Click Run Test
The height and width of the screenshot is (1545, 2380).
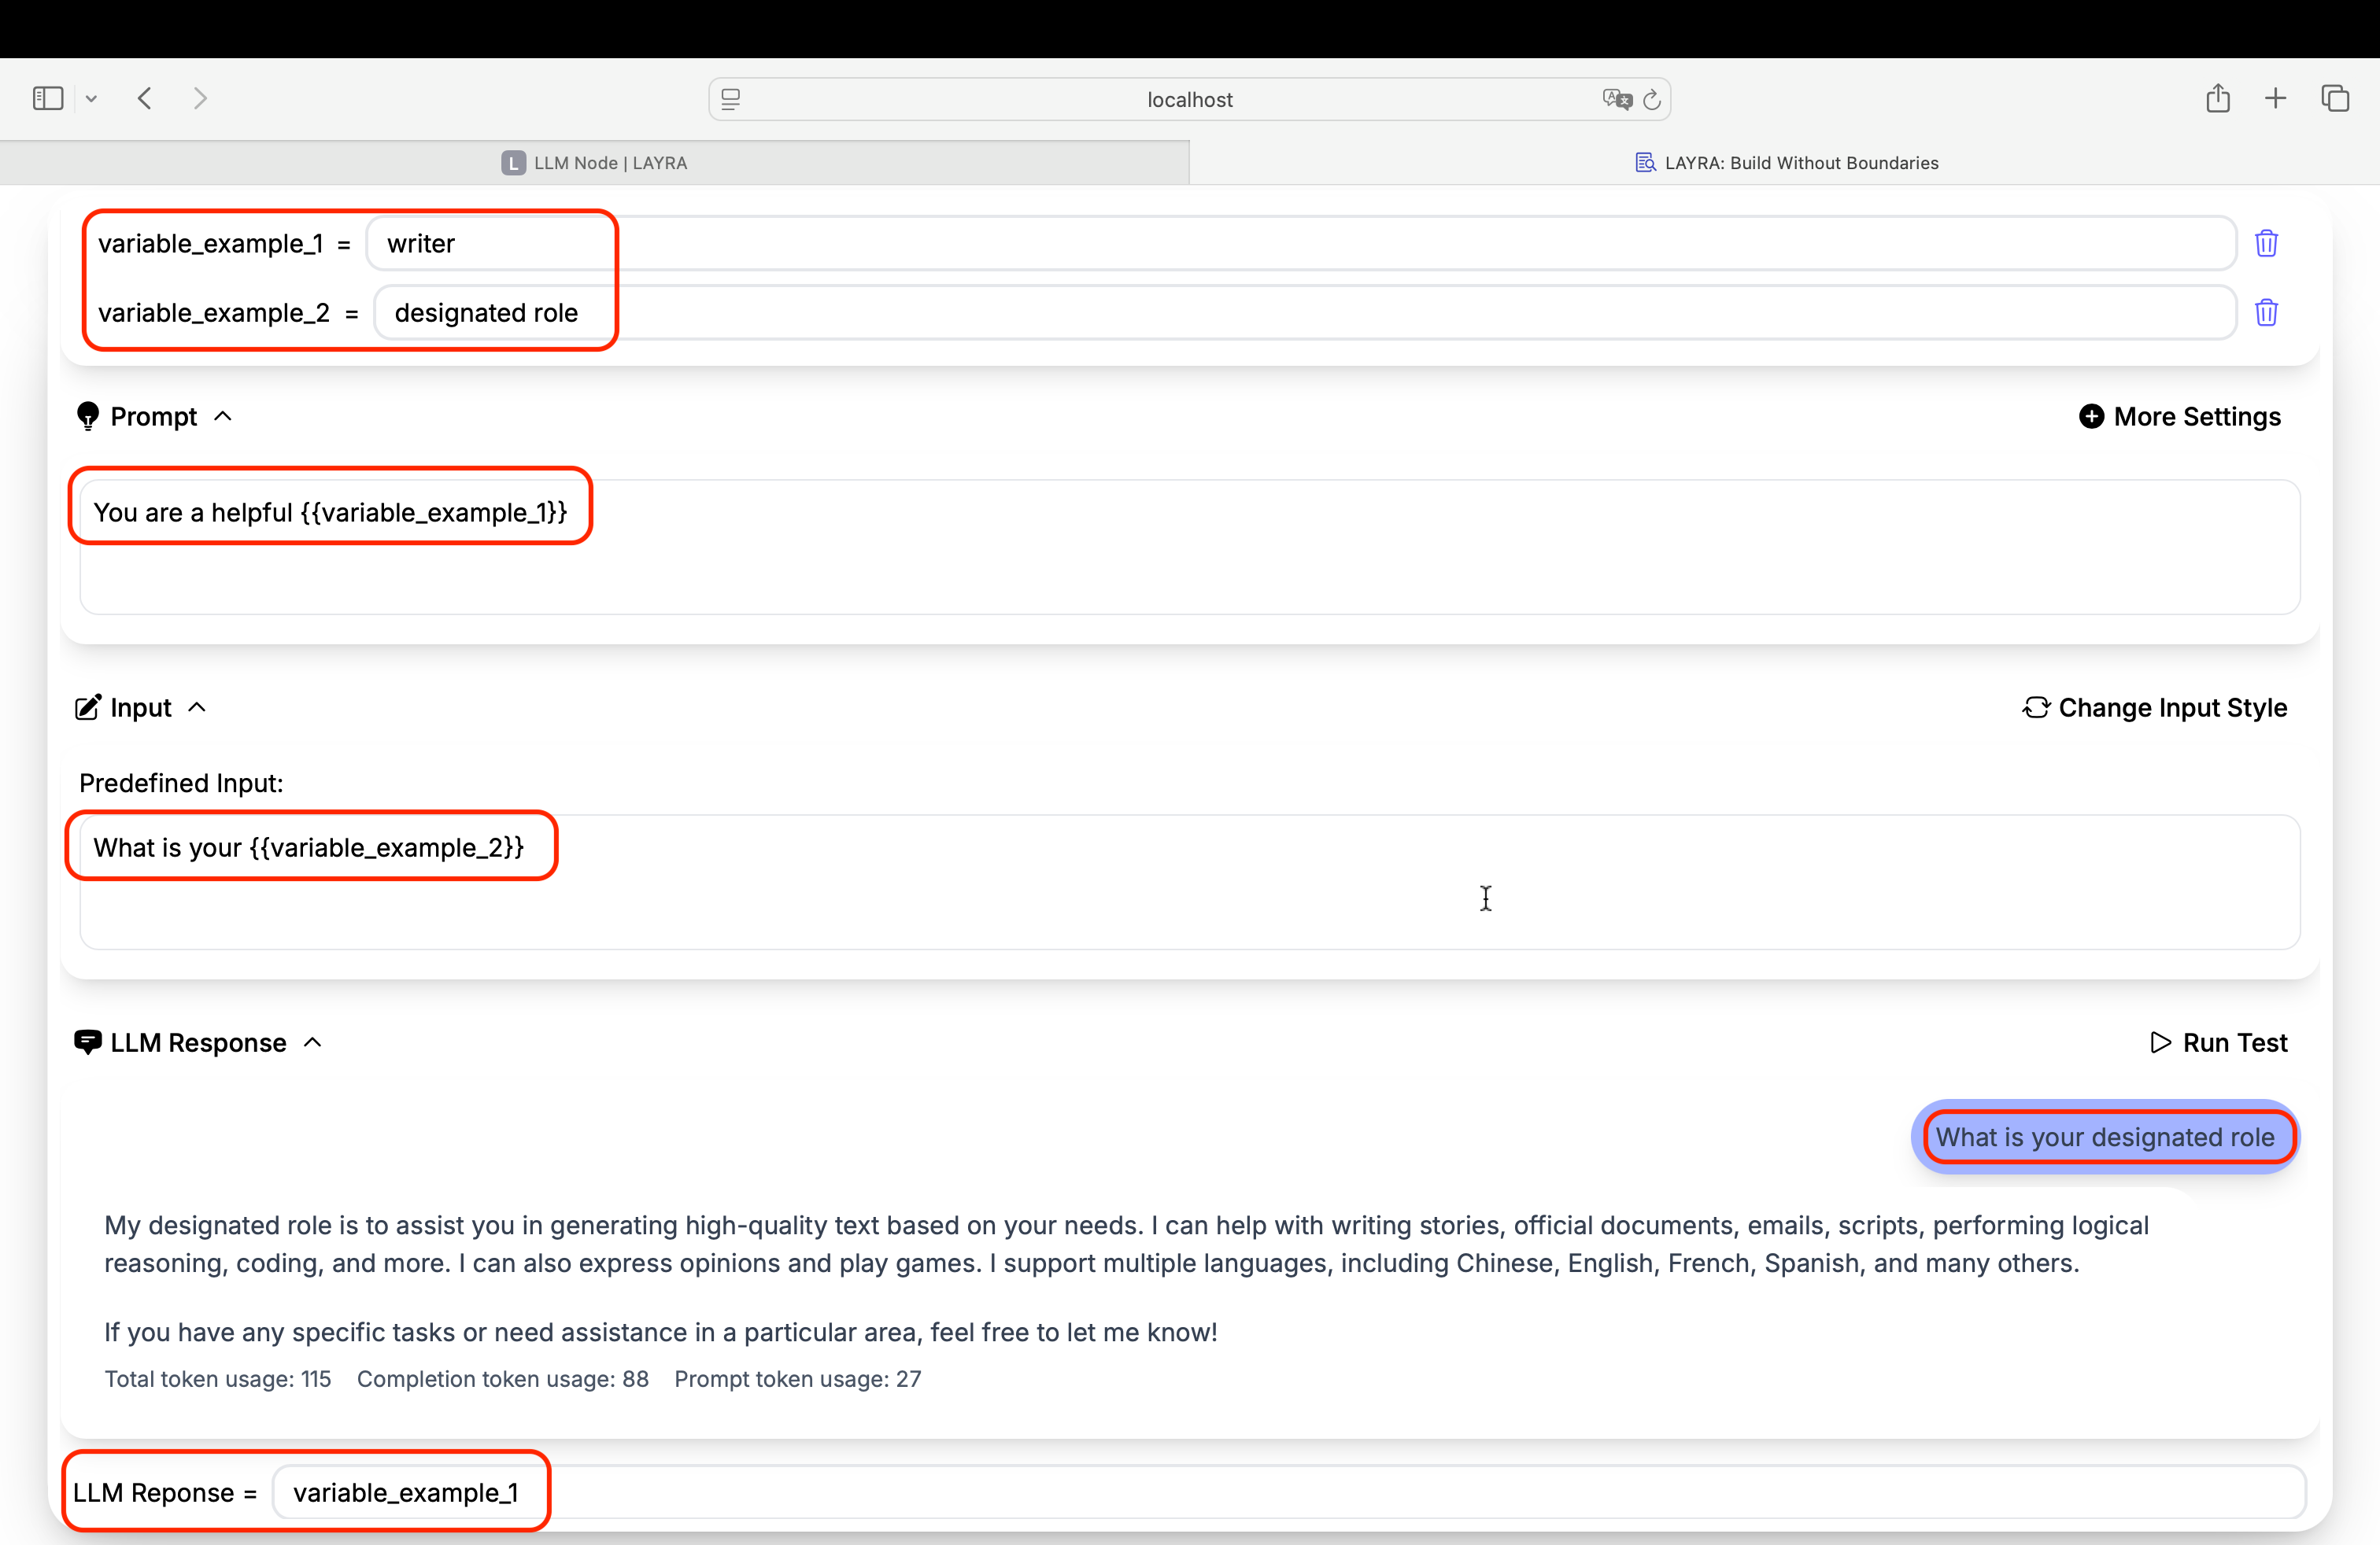coord(2218,1042)
